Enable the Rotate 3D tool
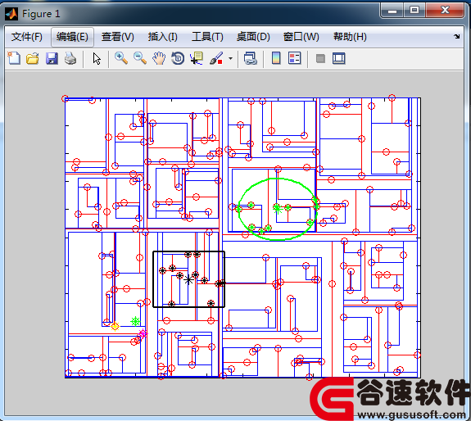This screenshot has height=421, width=471. [x=178, y=58]
